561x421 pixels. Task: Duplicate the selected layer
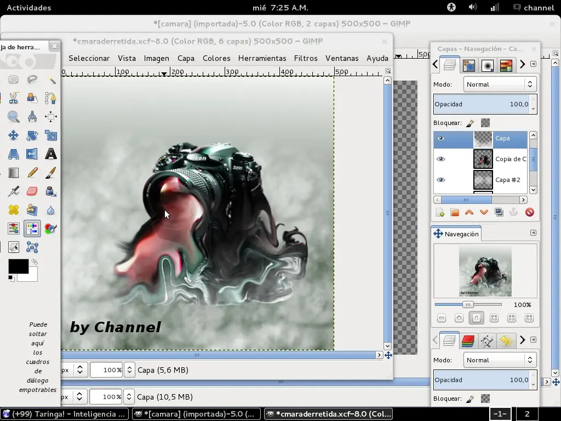click(x=499, y=212)
